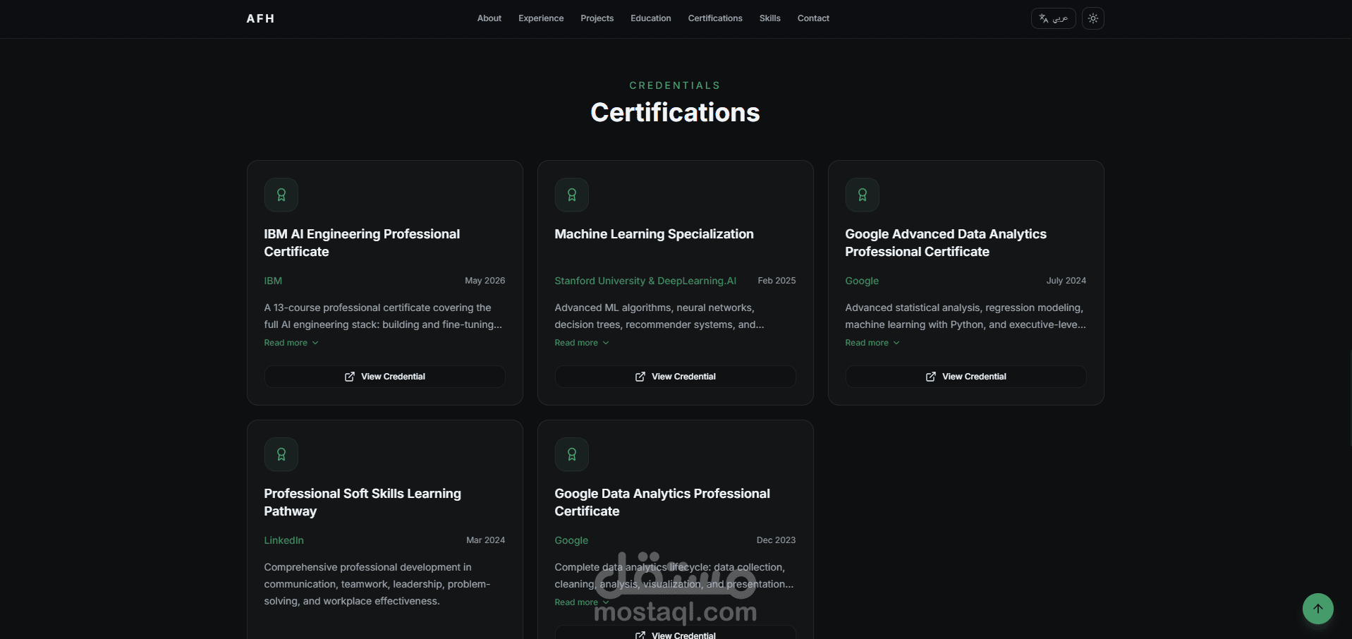Click award icon on Professional Soft Skills card
Image resolution: width=1352 pixels, height=639 pixels.
coord(281,454)
